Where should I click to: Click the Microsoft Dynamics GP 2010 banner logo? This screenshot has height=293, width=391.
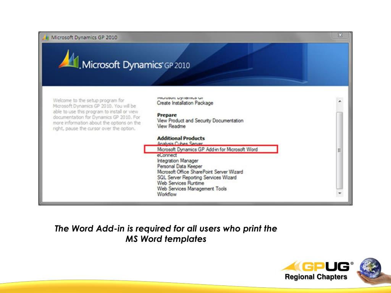(124, 60)
